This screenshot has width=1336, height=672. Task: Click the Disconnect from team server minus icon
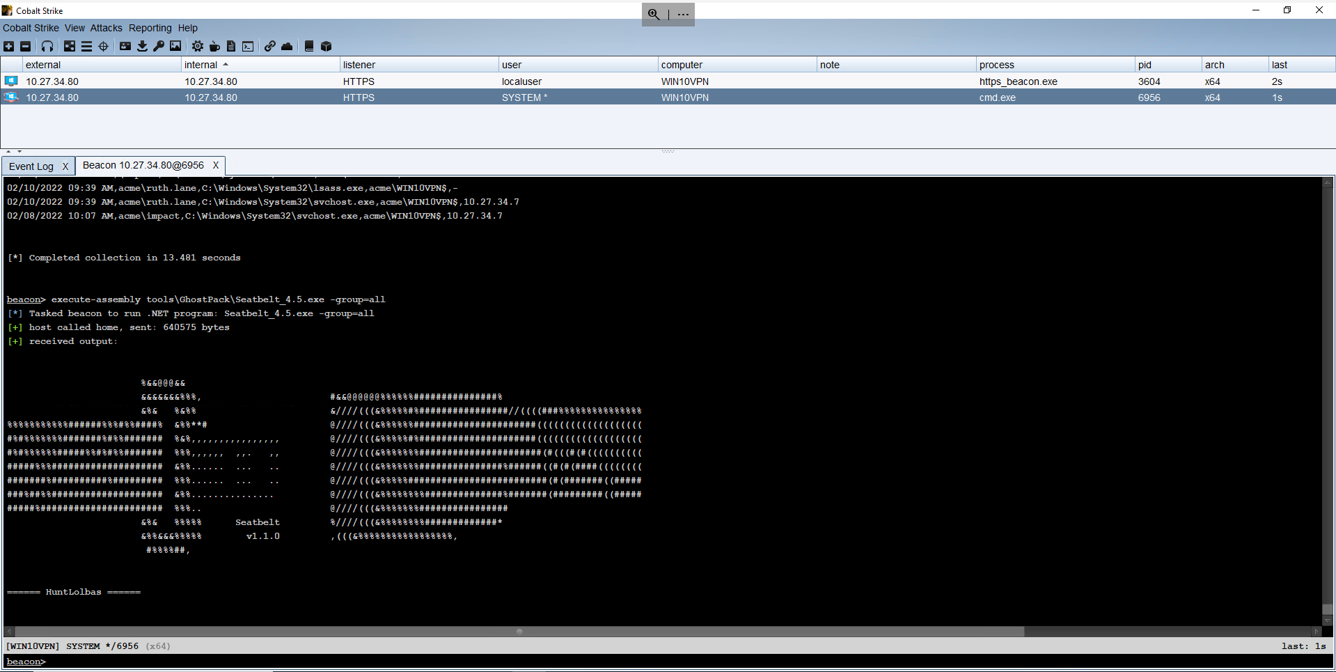(x=26, y=46)
